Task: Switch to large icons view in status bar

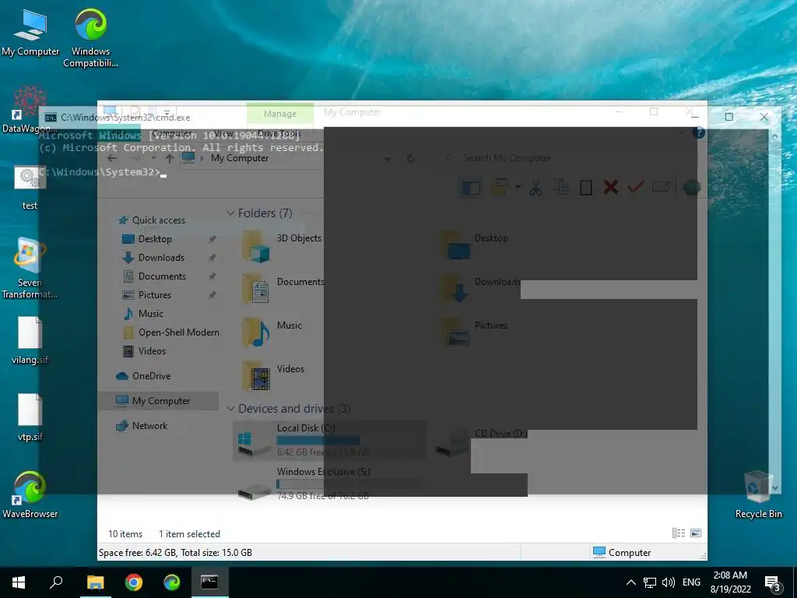Action: 696,533
